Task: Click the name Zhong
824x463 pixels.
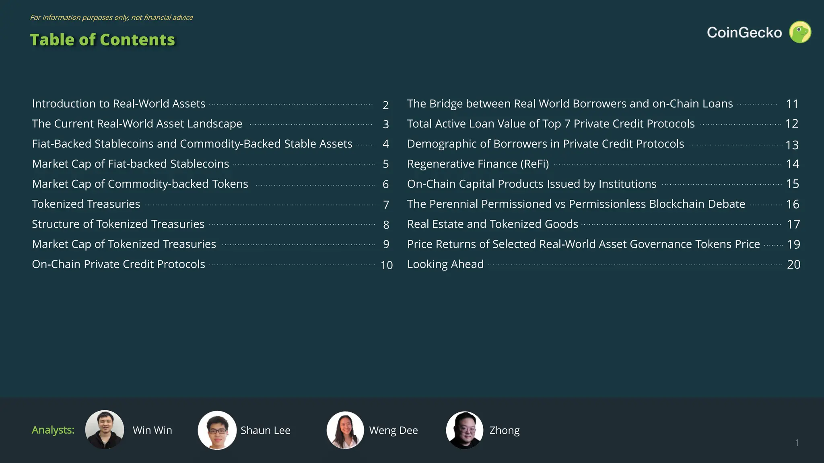Action: click(505, 430)
